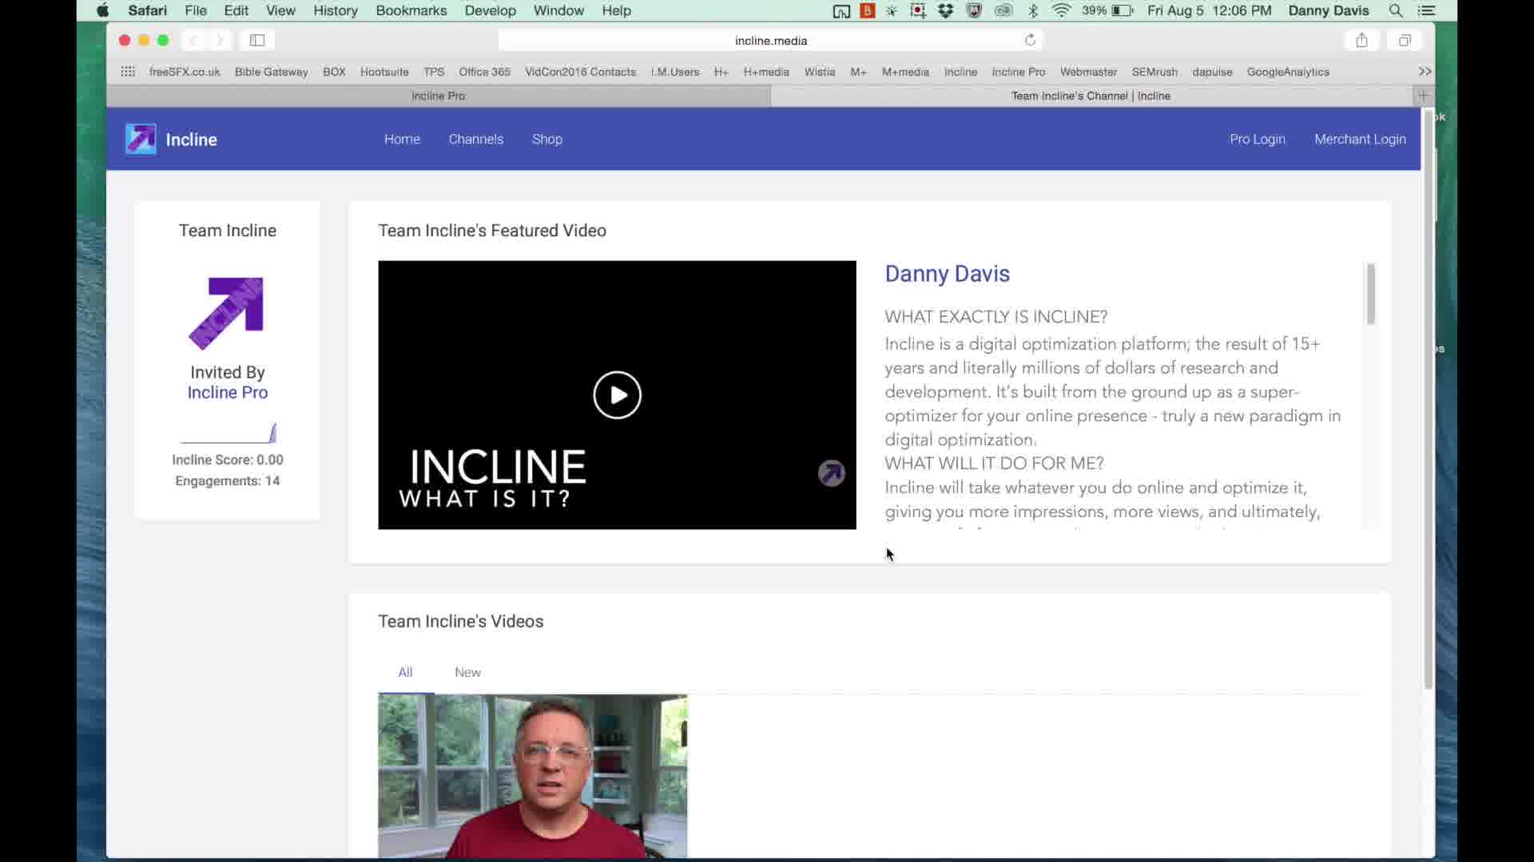
Task: Click the Incline arrow badge in video corner
Action: [831, 473]
